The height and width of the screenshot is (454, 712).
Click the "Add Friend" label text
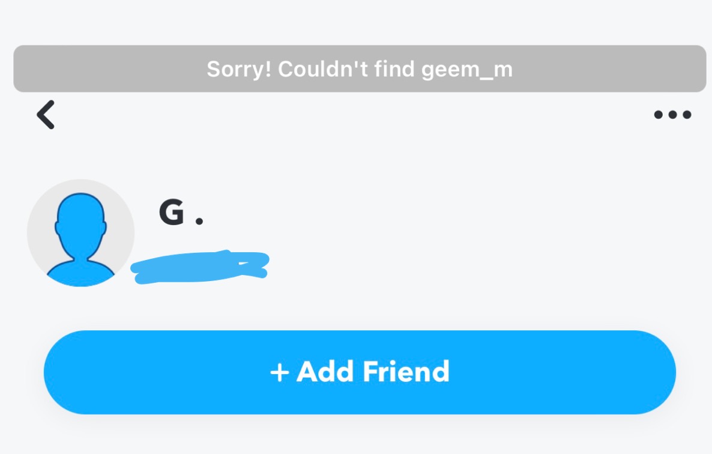(373, 372)
